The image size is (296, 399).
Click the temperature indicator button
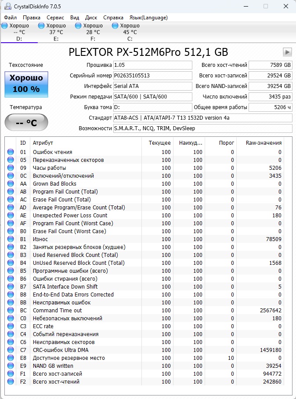pyautogui.click(x=26, y=122)
